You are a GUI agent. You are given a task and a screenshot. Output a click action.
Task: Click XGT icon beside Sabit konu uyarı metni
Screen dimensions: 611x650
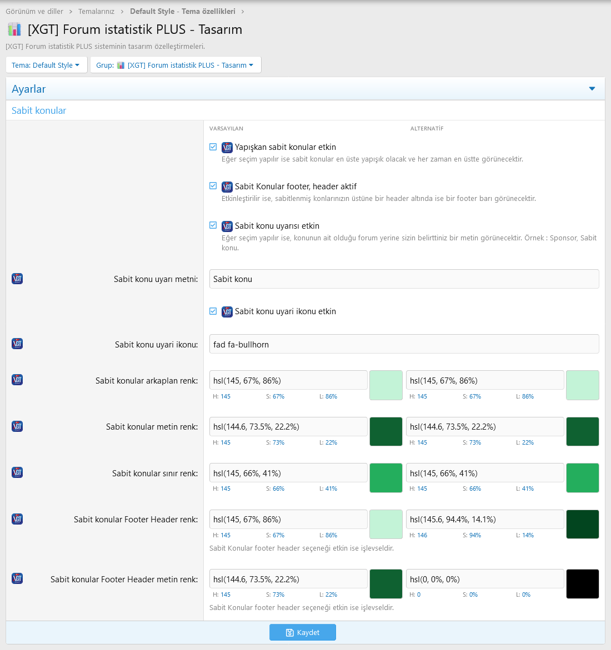pos(17,279)
